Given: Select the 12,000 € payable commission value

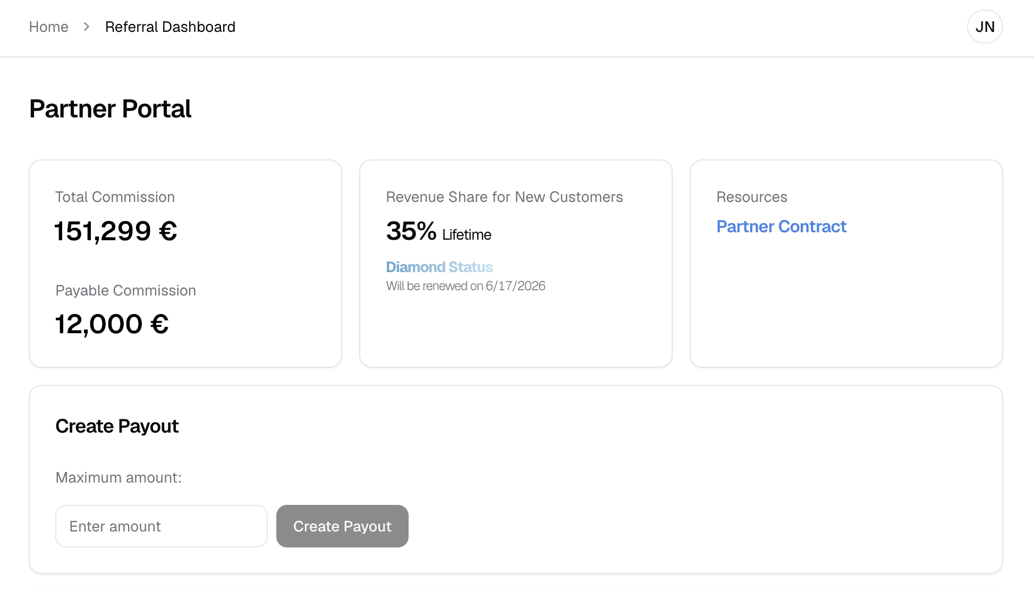Looking at the screenshot, I should pos(112,324).
